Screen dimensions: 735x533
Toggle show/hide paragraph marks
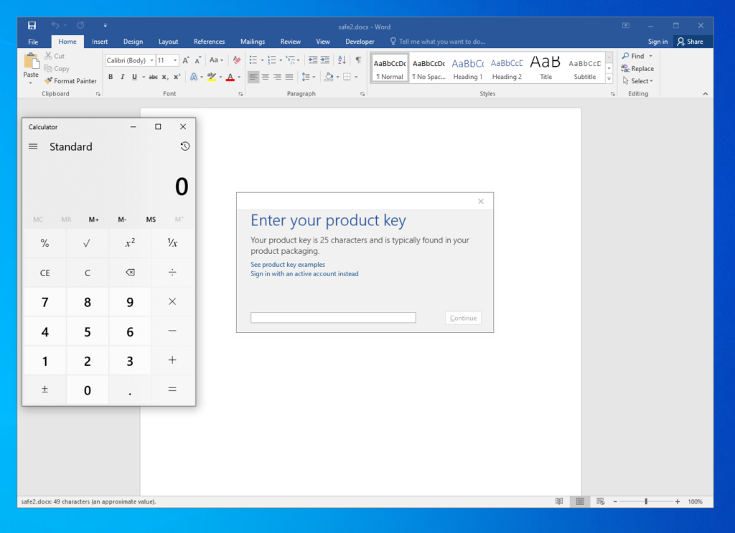click(x=359, y=60)
